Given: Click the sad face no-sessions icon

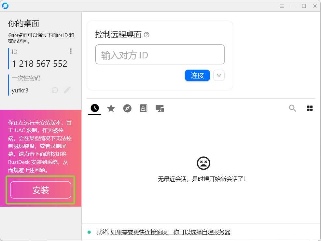Looking at the screenshot, I should pyautogui.click(x=203, y=163).
